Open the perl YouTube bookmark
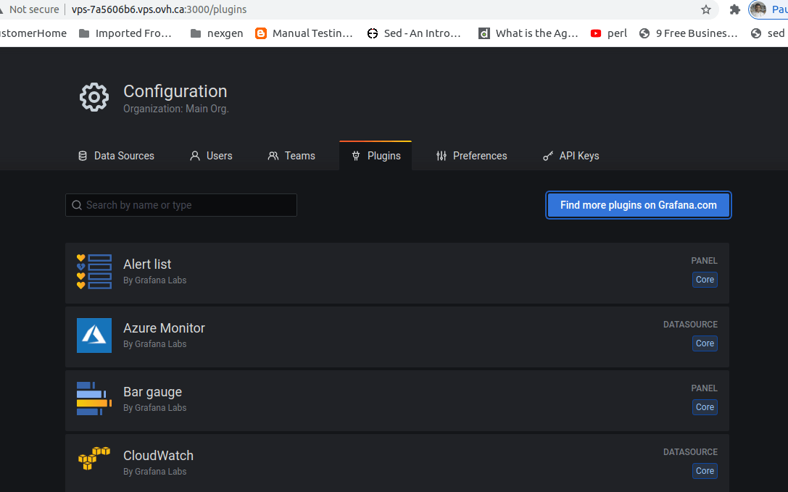Viewport: 788px width, 492px height. coord(609,33)
